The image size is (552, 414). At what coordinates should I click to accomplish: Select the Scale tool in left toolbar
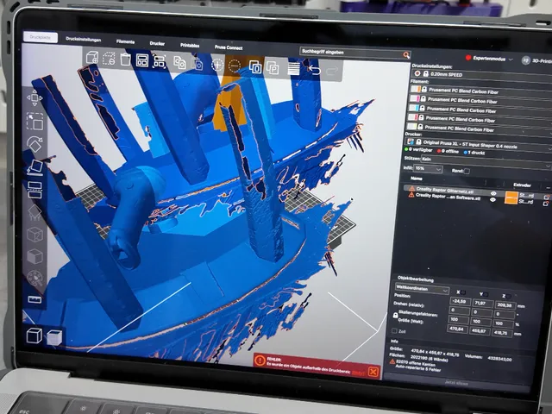point(34,122)
